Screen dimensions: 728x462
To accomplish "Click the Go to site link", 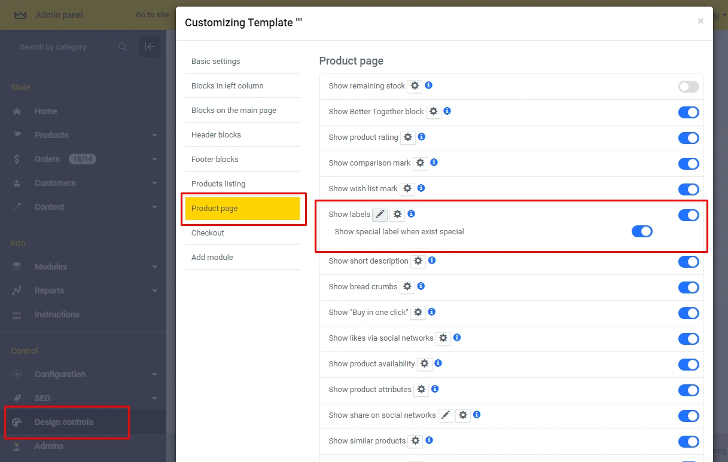I will [x=152, y=15].
